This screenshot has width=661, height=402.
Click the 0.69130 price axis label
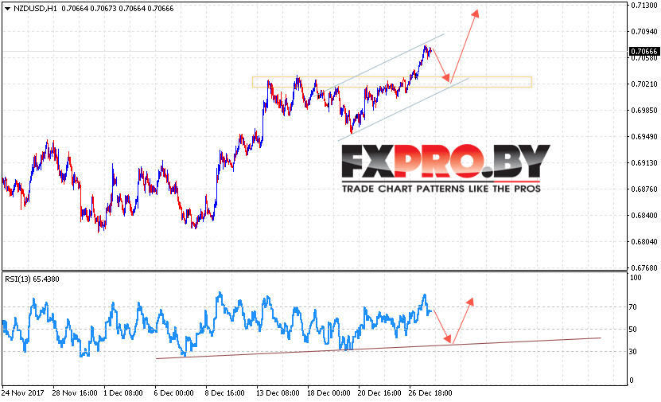coord(644,163)
